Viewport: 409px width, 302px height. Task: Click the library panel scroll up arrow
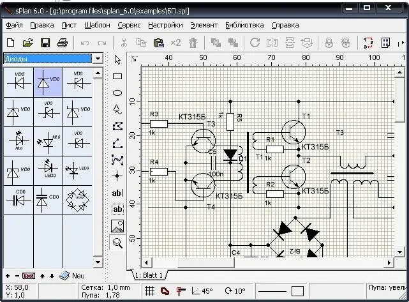(x=98, y=73)
